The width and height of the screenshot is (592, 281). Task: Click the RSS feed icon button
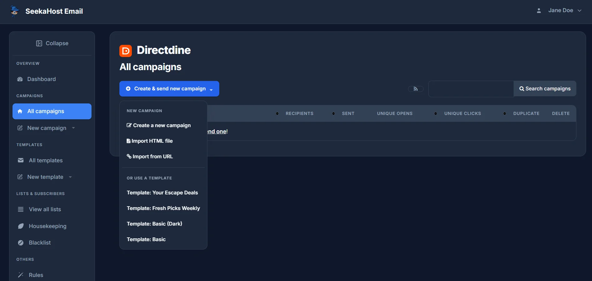tap(416, 89)
